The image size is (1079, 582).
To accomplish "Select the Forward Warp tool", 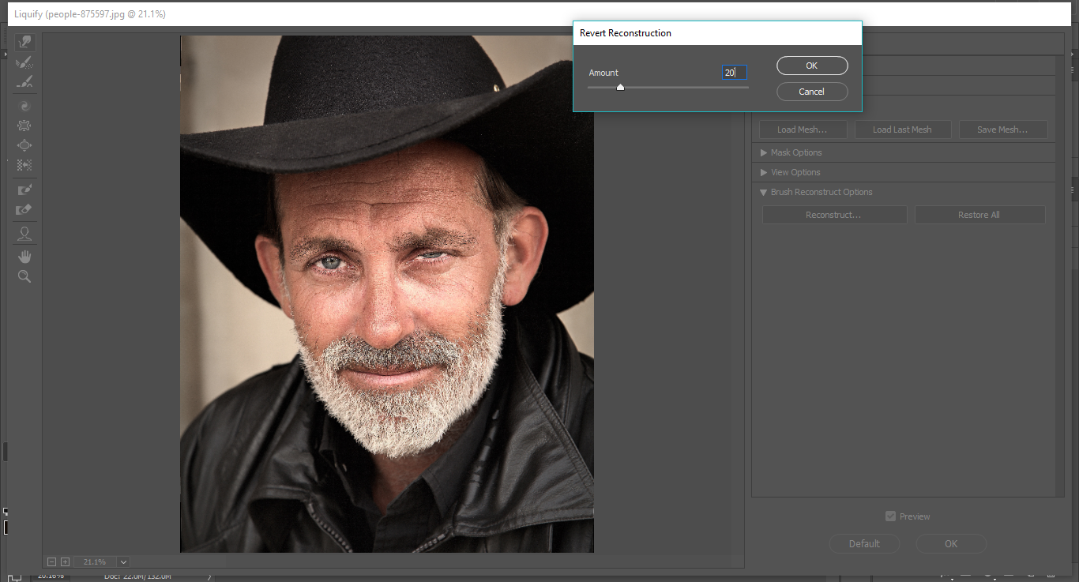I will pos(24,43).
